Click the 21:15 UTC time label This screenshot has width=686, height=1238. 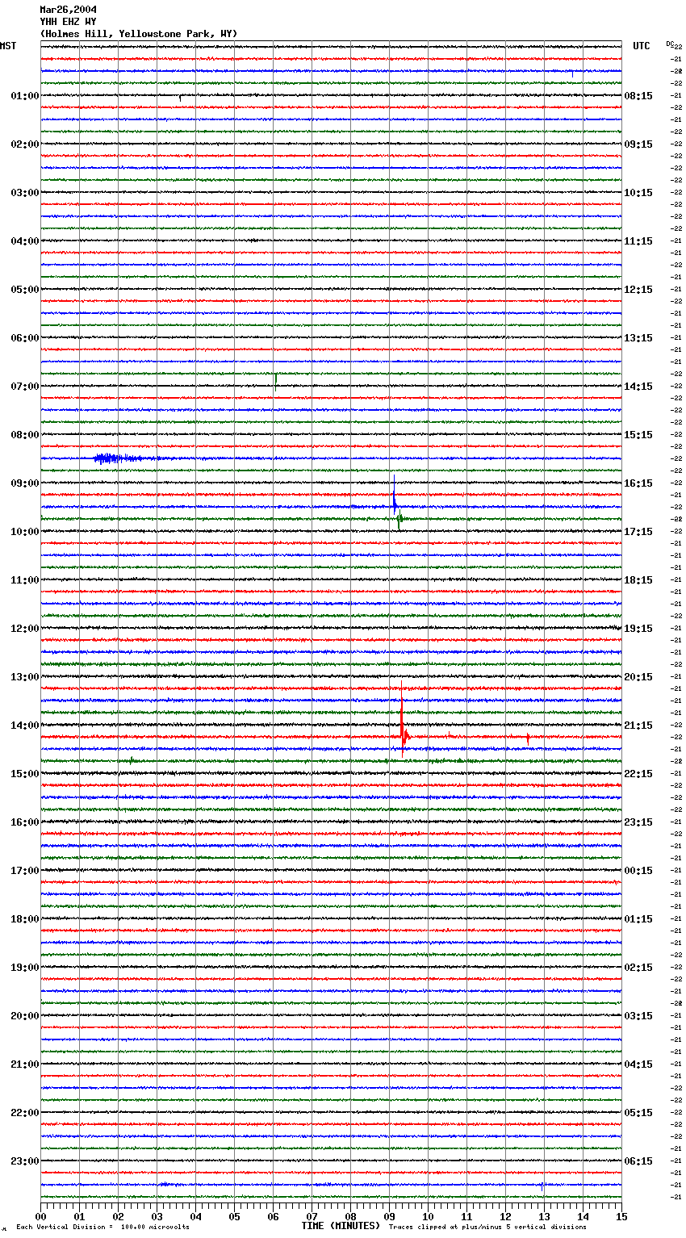(x=638, y=726)
